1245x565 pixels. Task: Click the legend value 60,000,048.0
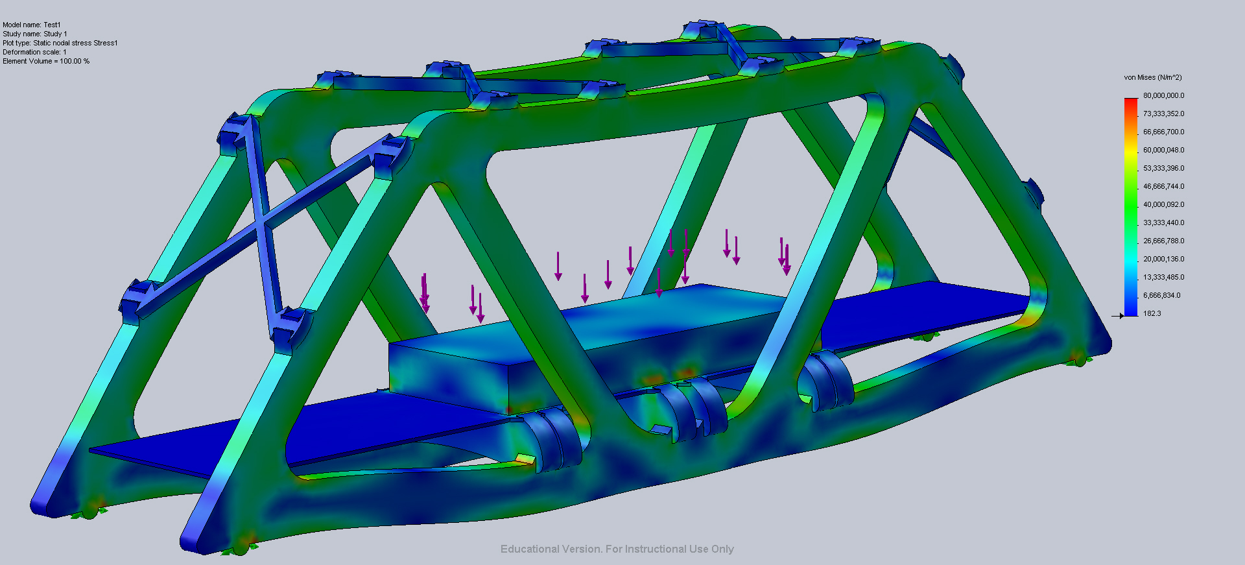click(x=1163, y=150)
